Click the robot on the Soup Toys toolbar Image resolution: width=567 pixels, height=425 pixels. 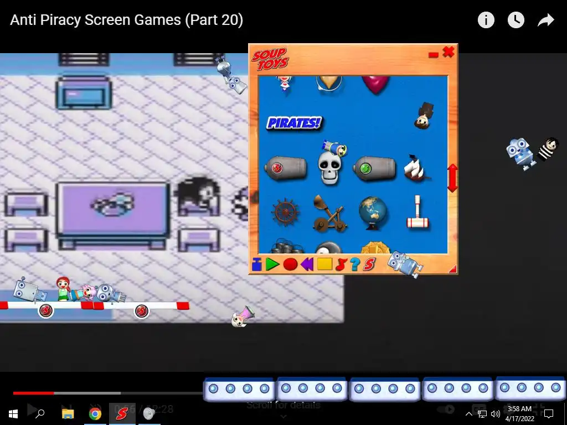click(405, 264)
